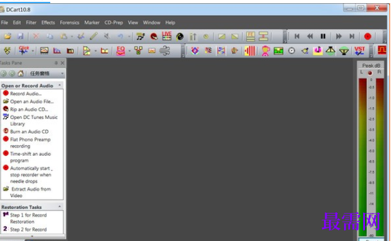Click Time-shift an audio program link

30,157
